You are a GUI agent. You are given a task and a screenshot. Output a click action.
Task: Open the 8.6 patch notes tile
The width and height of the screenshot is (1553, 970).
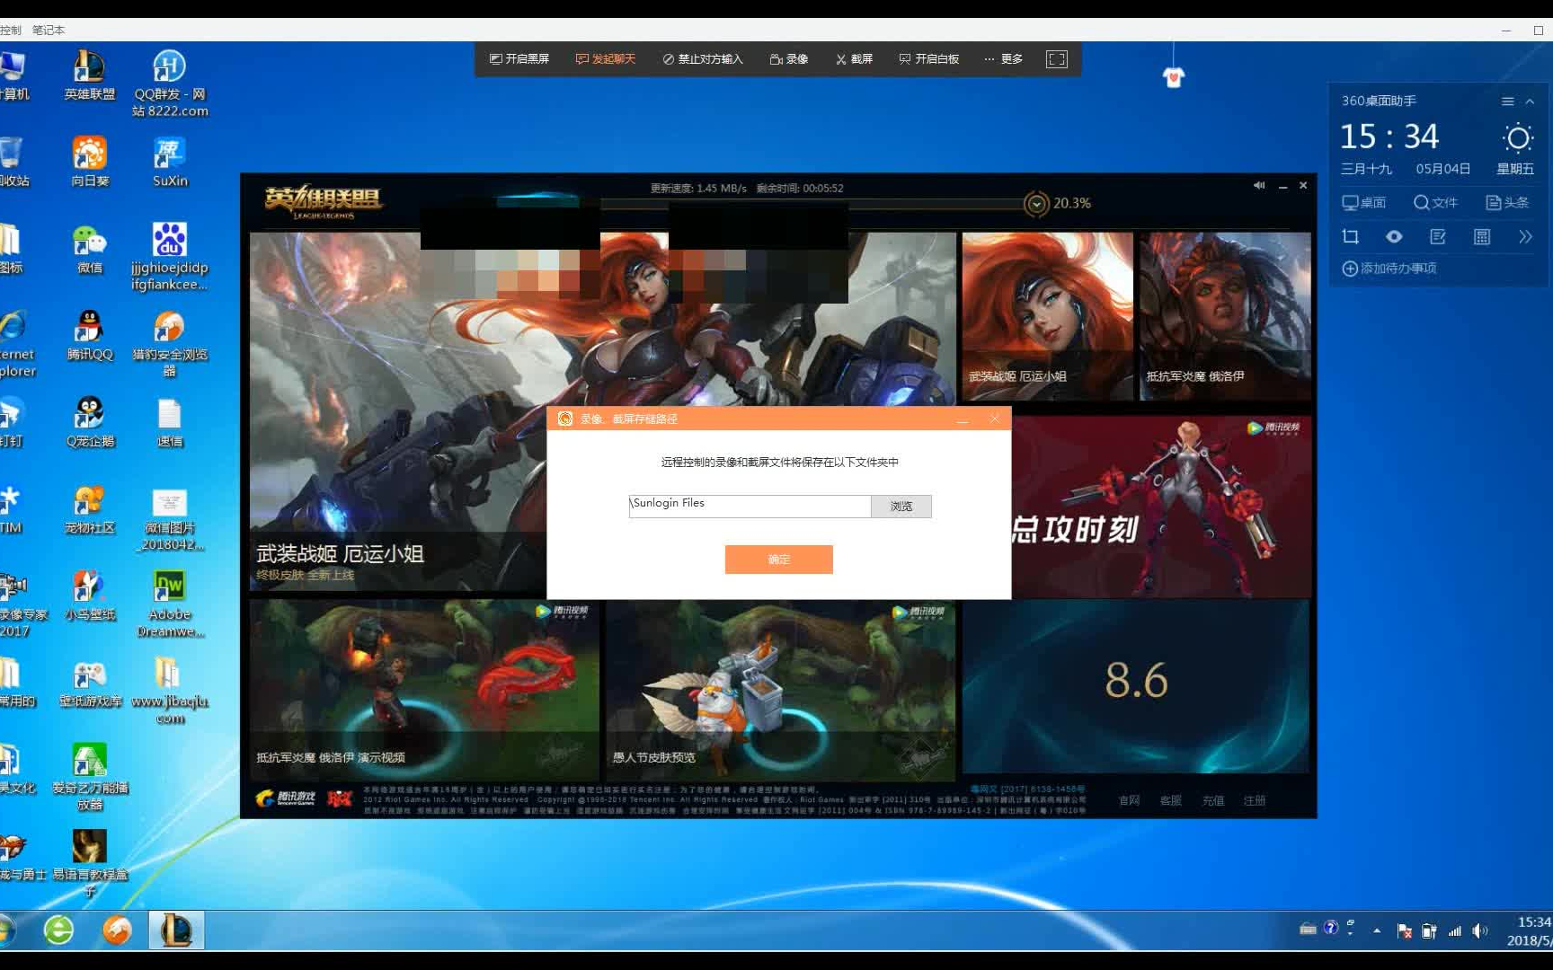[1136, 687]
